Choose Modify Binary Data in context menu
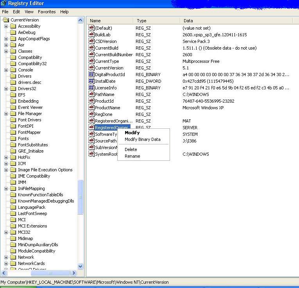The height and width of the screenshot is (288, 299). 143,139
